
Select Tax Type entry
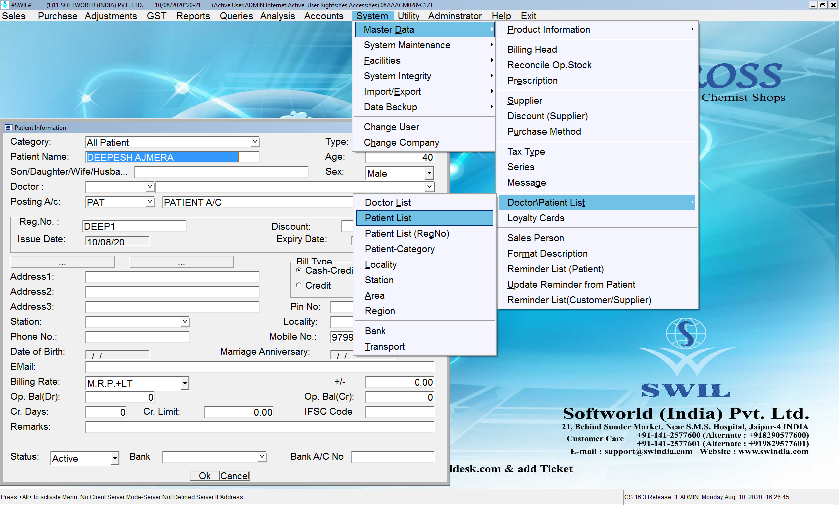coord(597,151)
